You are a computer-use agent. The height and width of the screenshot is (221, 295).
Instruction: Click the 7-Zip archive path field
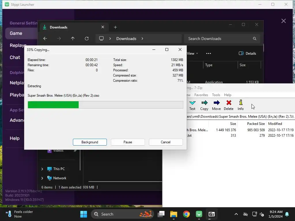pyautogui.click(x=241, y=117)
